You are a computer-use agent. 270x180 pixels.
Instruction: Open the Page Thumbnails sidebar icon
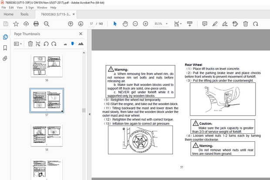5,37
